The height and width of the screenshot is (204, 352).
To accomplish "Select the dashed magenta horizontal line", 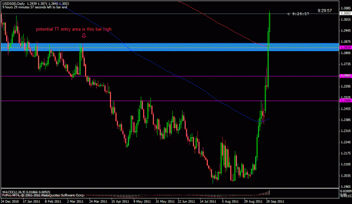I will click(x=170, y=76).
